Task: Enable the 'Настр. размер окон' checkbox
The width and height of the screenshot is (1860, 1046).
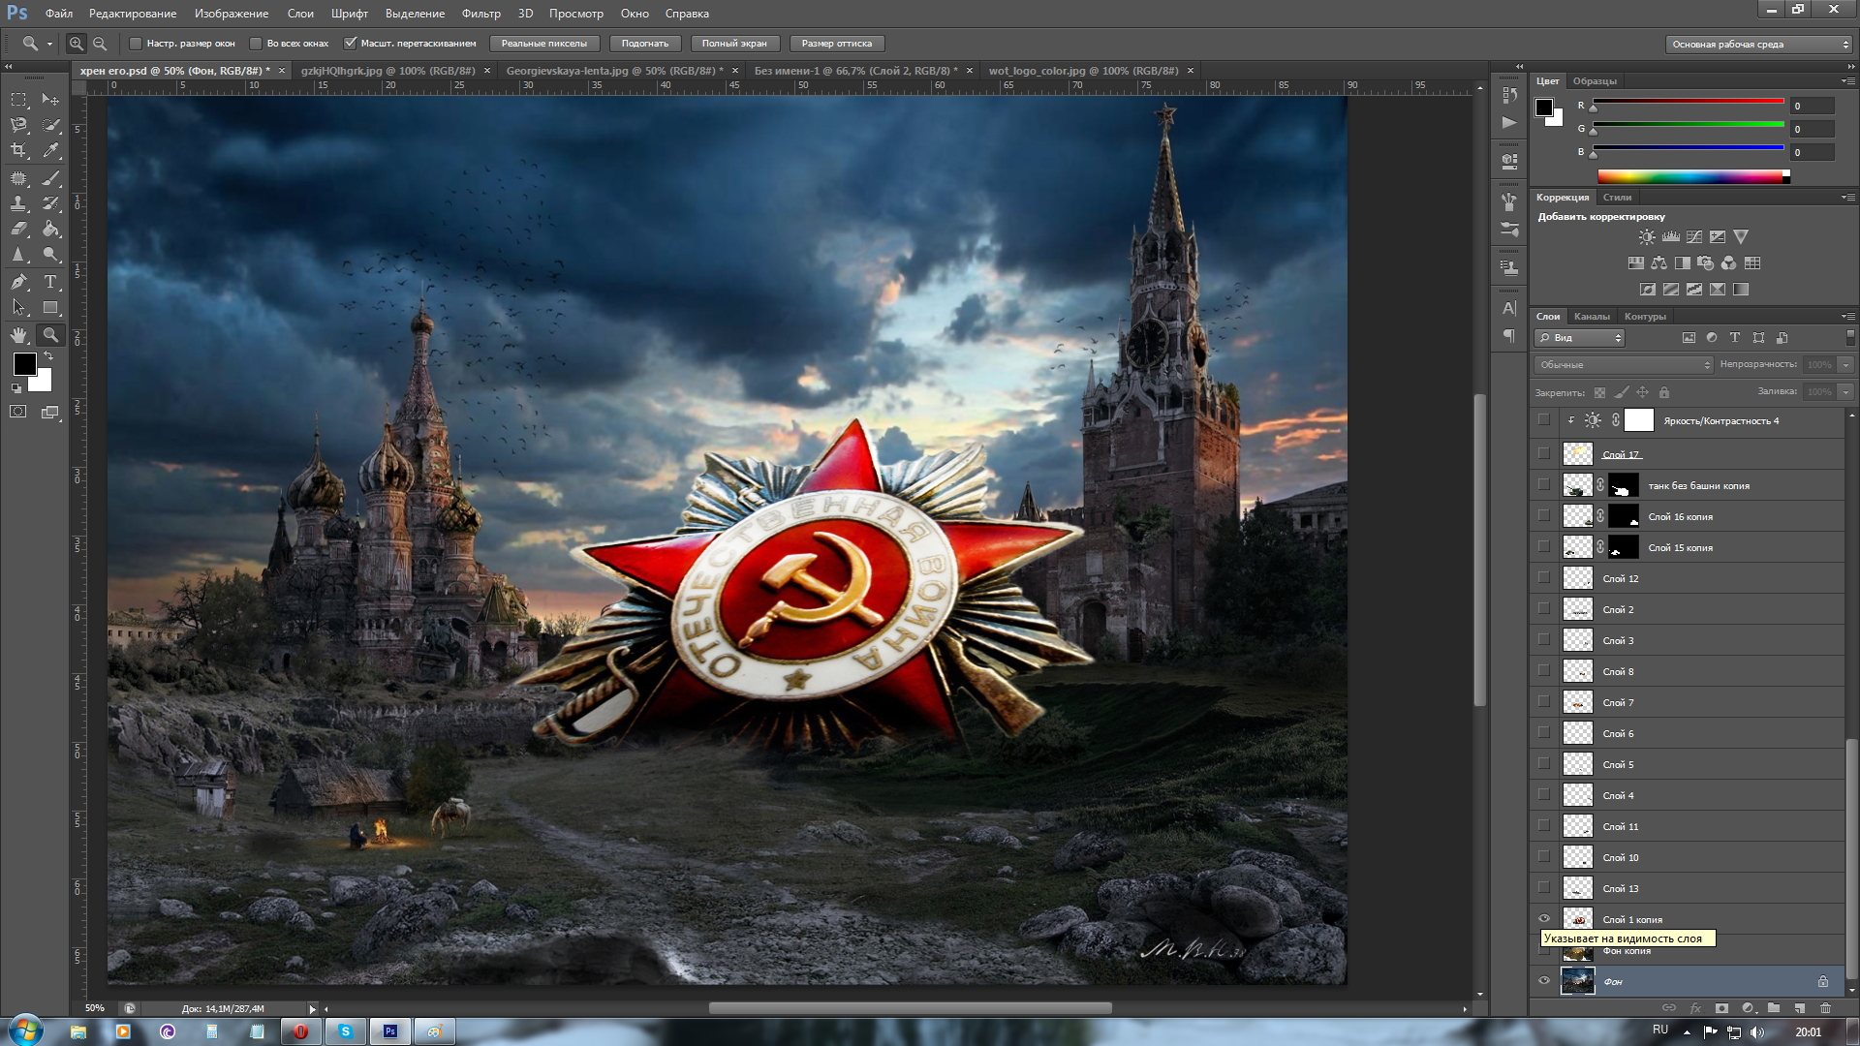Action: pyautogui.click(x=136, y=44)
